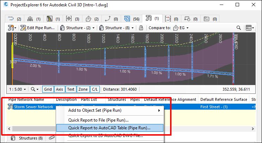Switch to the Surfaces tab showing (2)

[92, 19]
